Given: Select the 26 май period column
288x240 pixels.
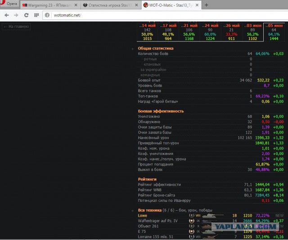Looking at the screenshot, I should click(231, 32).
